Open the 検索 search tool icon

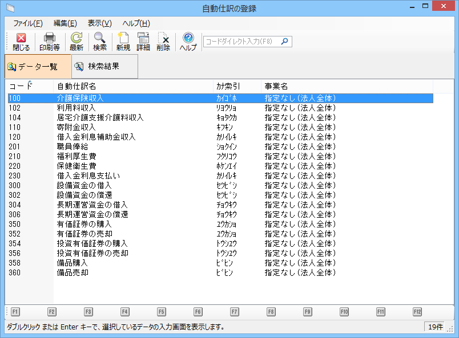tap(100, 42)
